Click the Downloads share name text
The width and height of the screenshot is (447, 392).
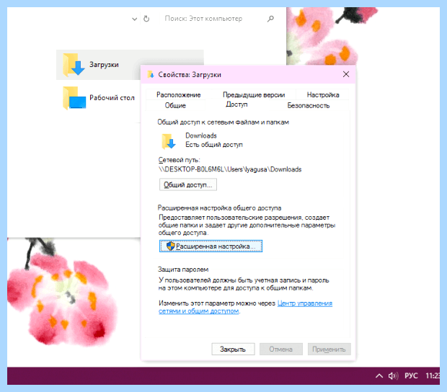point(201,135)
